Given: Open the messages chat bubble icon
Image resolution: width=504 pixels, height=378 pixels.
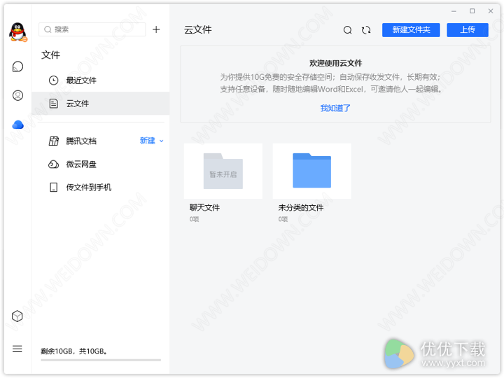Looking at the screenshot, I should point(17,67).
